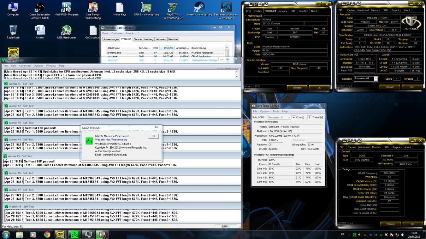Screen dimensions: 426x239
Task: Sort by the CPU-Zeit column in Task-Manager
Action: [x=167, y=48]
